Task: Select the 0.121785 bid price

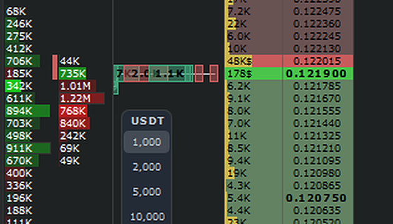Action: click(x=317, y=86)
